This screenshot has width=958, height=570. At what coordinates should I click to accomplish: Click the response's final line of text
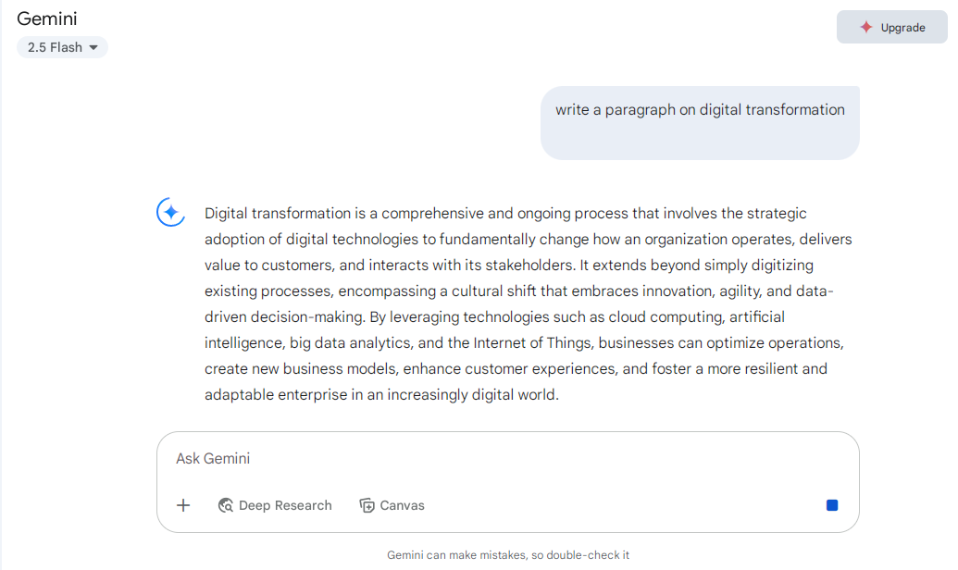click(381, 395)
